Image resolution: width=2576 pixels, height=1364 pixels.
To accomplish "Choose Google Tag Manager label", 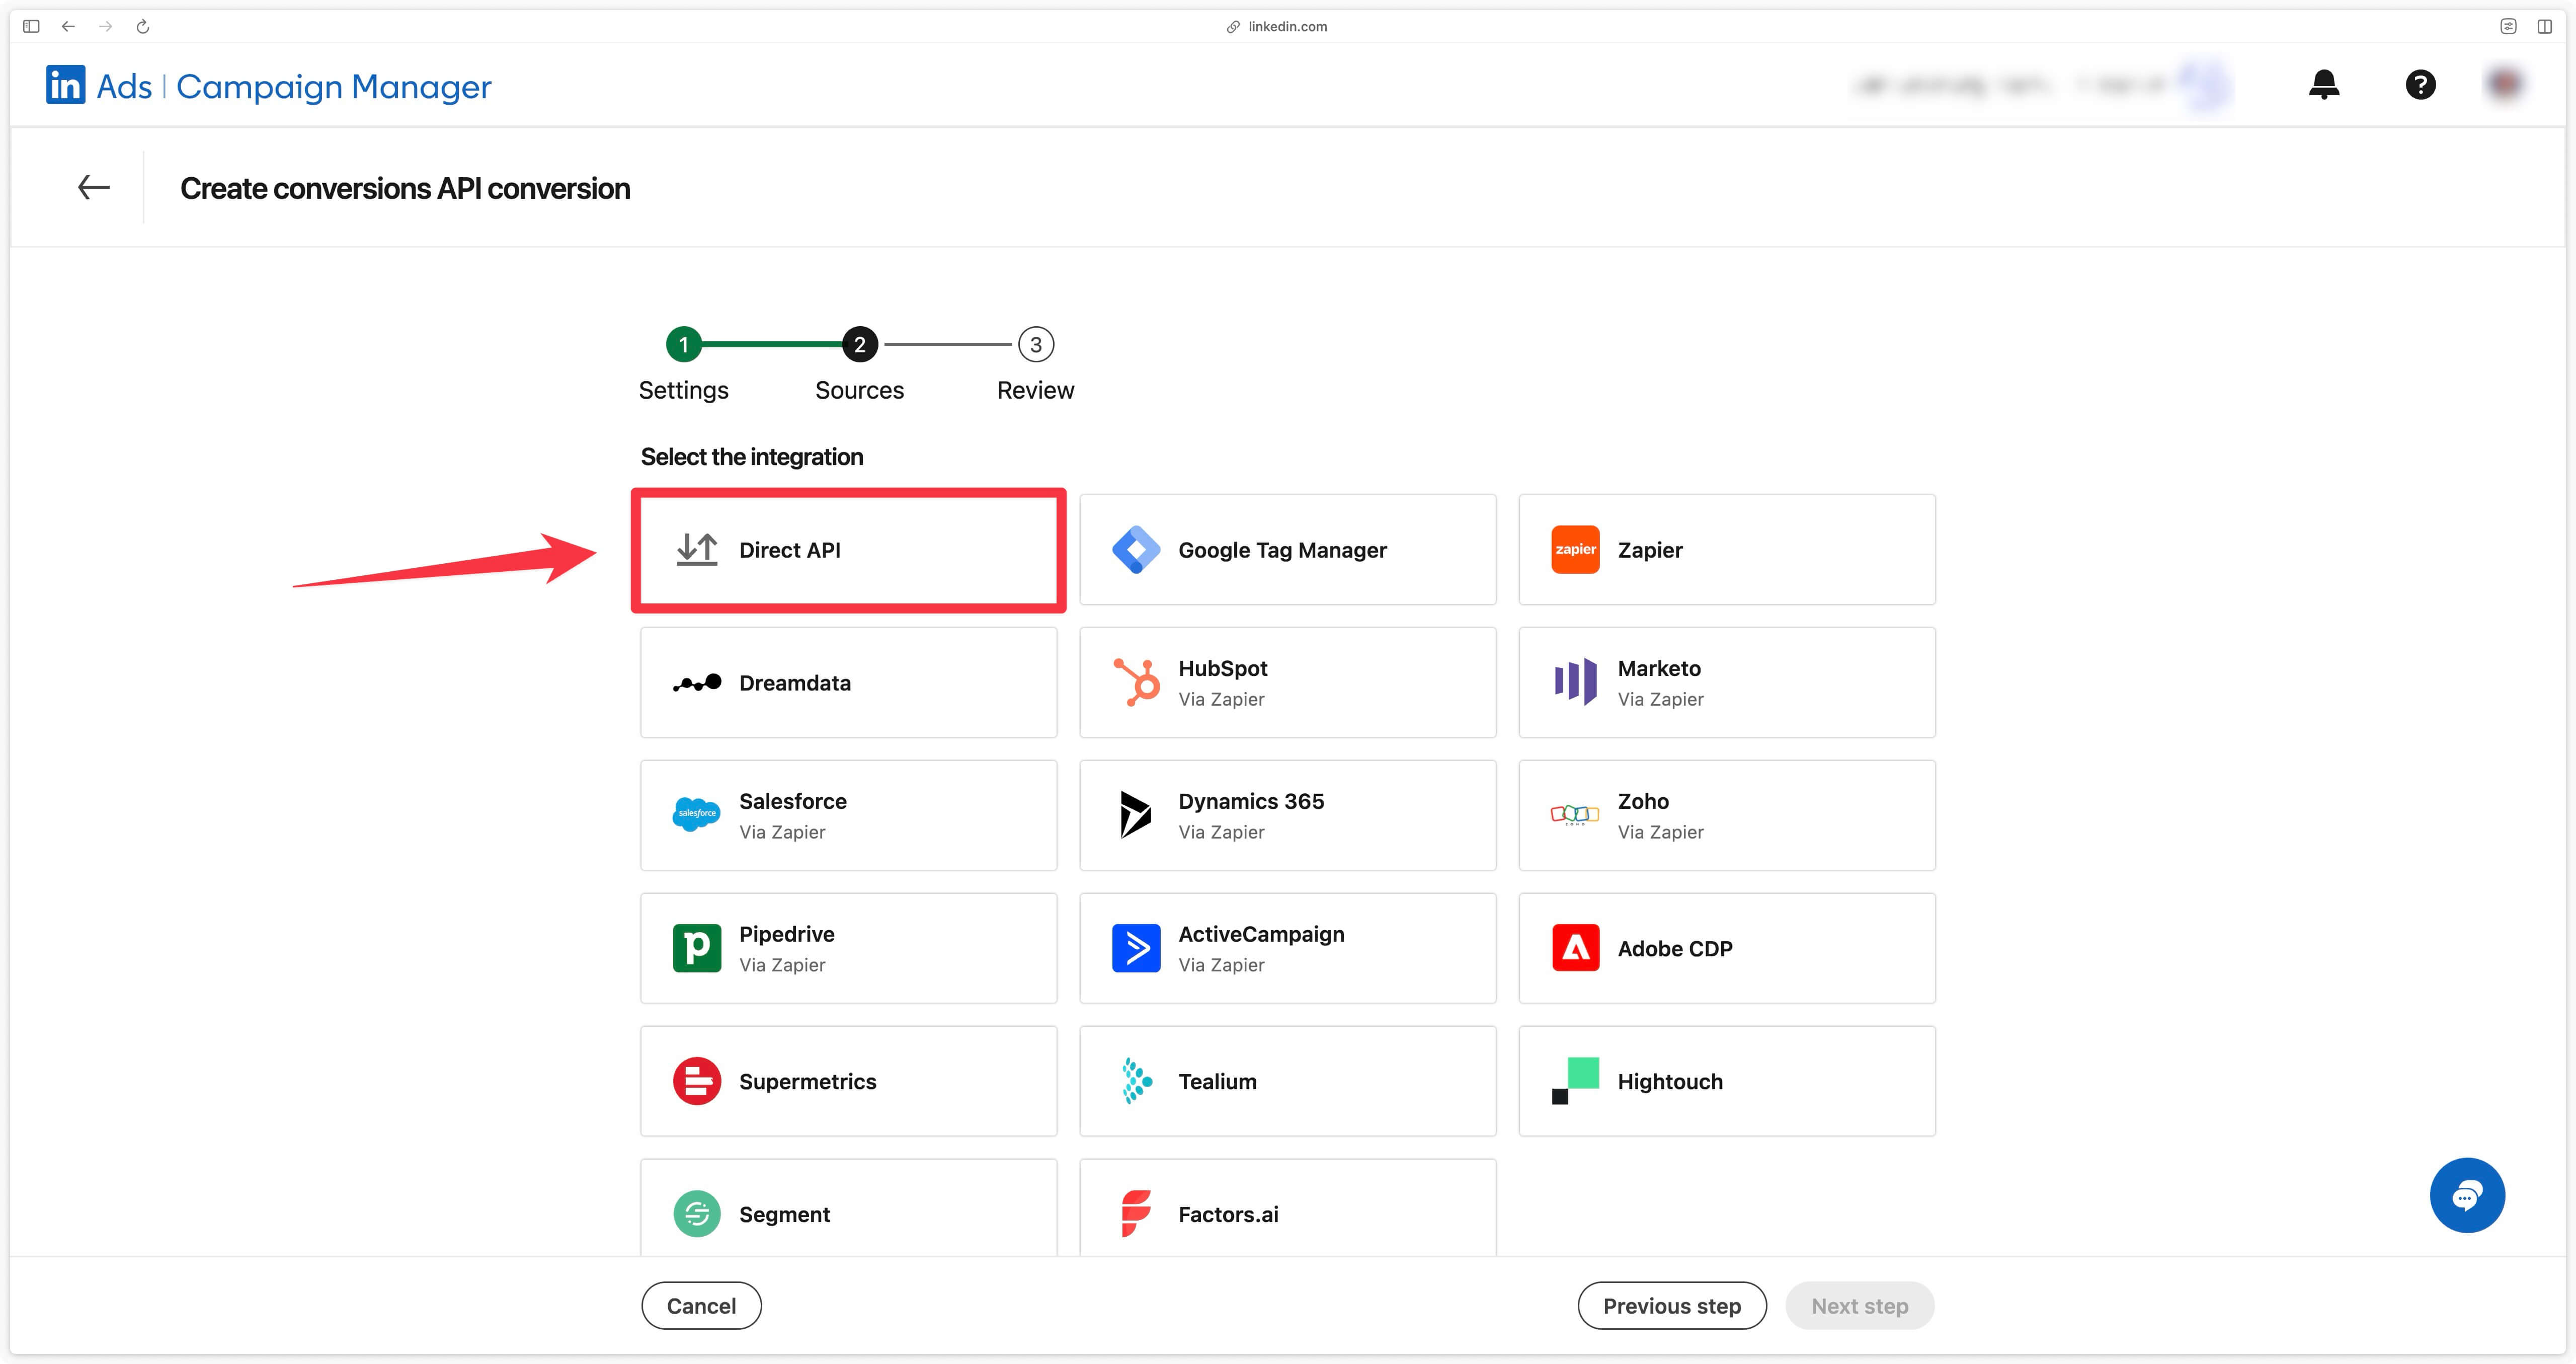I will click(x=1282, y=550).
